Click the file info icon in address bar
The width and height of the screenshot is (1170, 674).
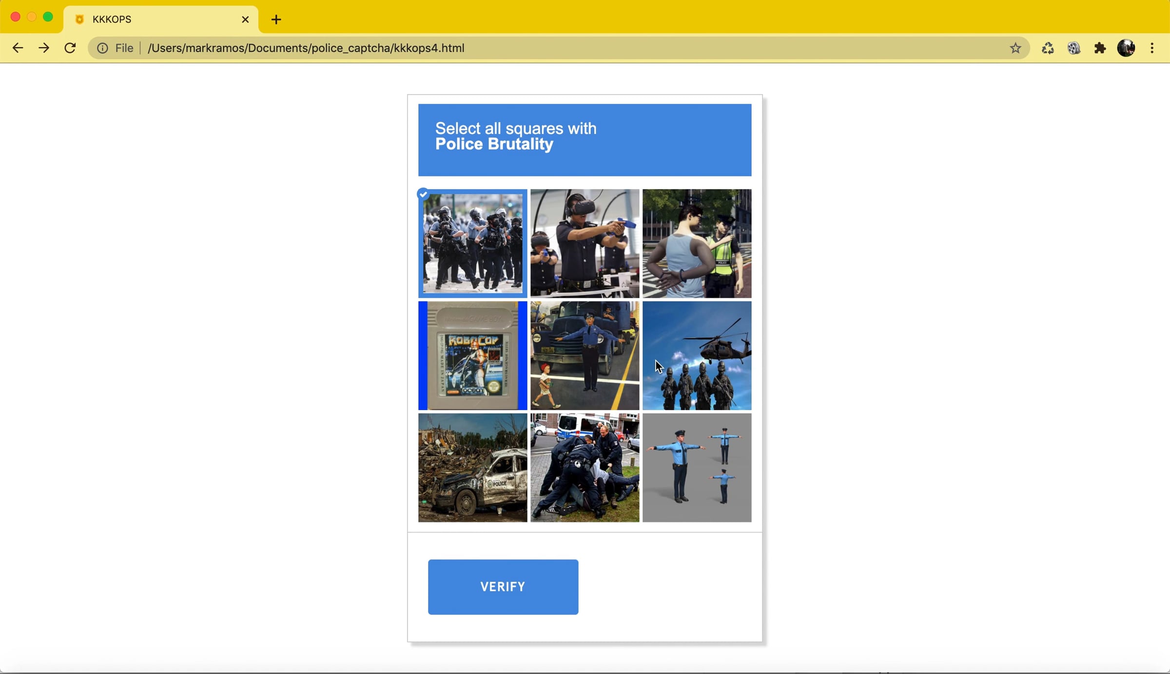[102, 48]
